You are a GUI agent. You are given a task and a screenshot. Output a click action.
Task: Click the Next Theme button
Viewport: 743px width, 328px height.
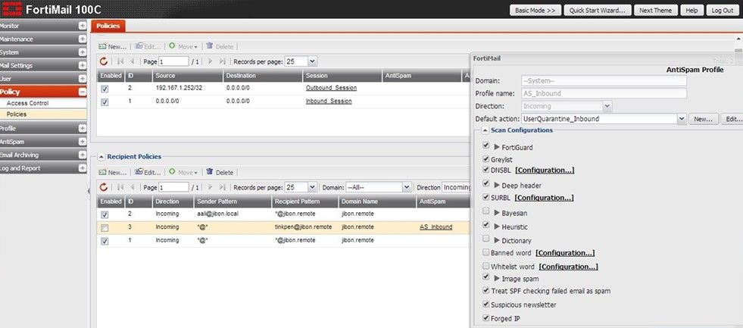656,10
